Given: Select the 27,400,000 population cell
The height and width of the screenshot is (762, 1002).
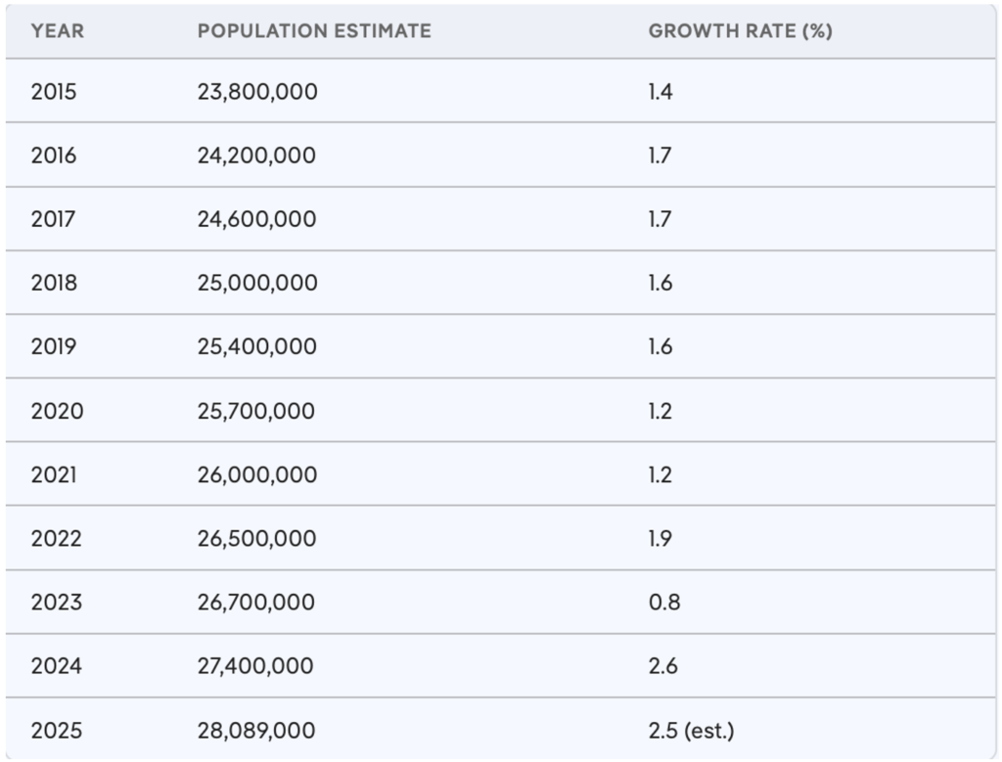Looking at the screenshot, I should click(256, 666).
